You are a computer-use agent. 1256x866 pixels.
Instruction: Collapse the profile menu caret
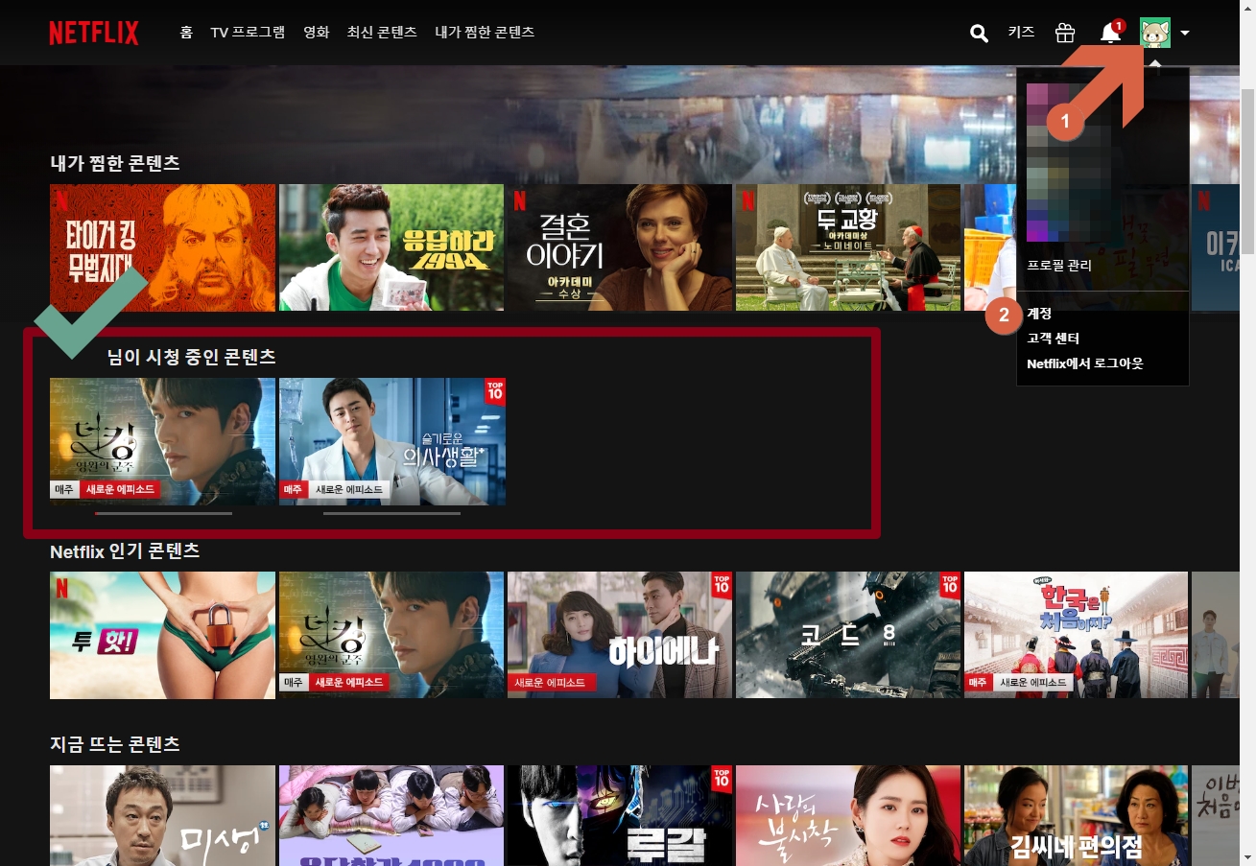pyautogui.click(x=1185, y=33)
